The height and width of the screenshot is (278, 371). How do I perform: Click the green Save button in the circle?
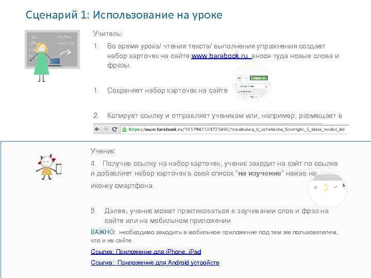(259, 78)
